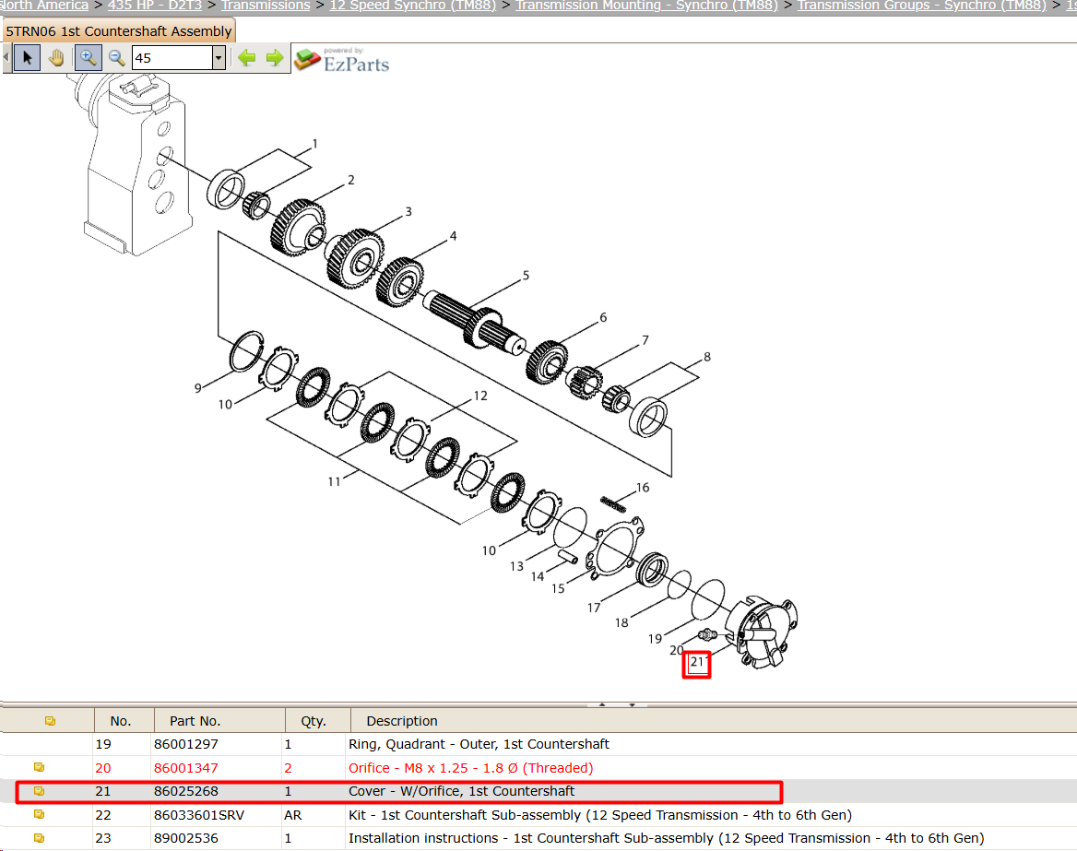Click the zoom in magnifier tool
The height and width of the screenshot is (851, 1077).
pyautogui.click(x=88, y=58)
